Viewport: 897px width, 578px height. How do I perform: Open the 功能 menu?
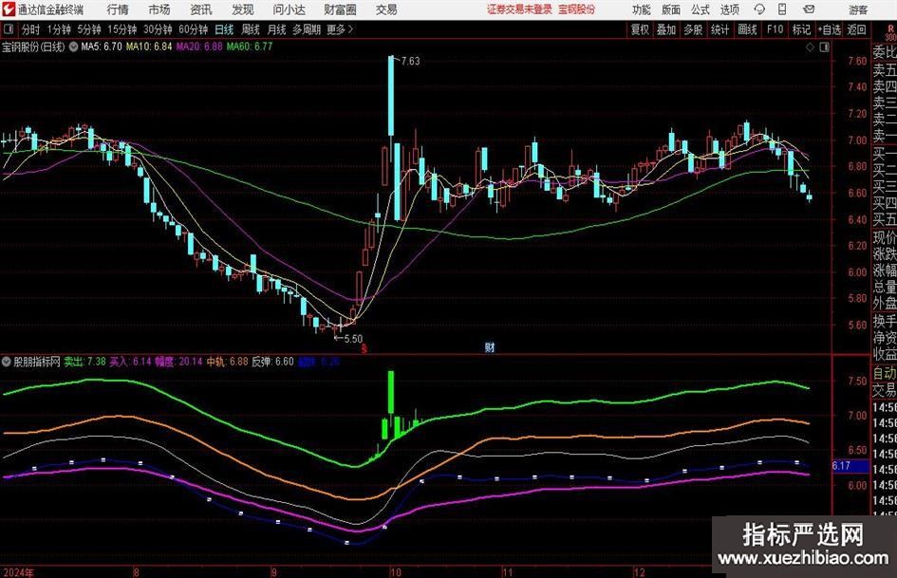[x=642, y=9]
